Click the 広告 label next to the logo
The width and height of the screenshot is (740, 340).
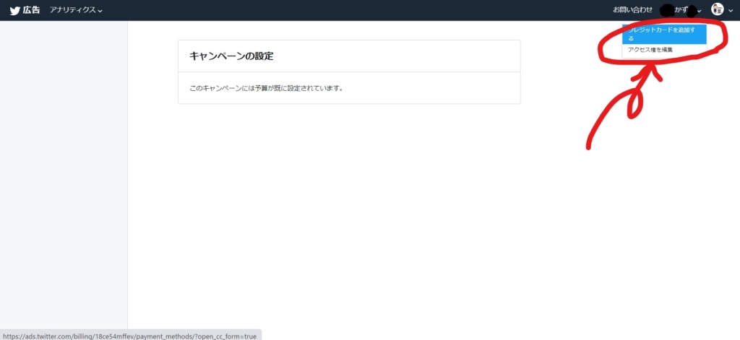pyautogui.click(x=32, y=10)
